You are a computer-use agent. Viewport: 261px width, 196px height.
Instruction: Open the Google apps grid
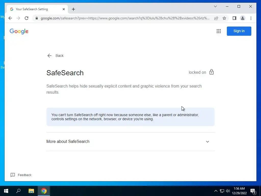(218, 31)
